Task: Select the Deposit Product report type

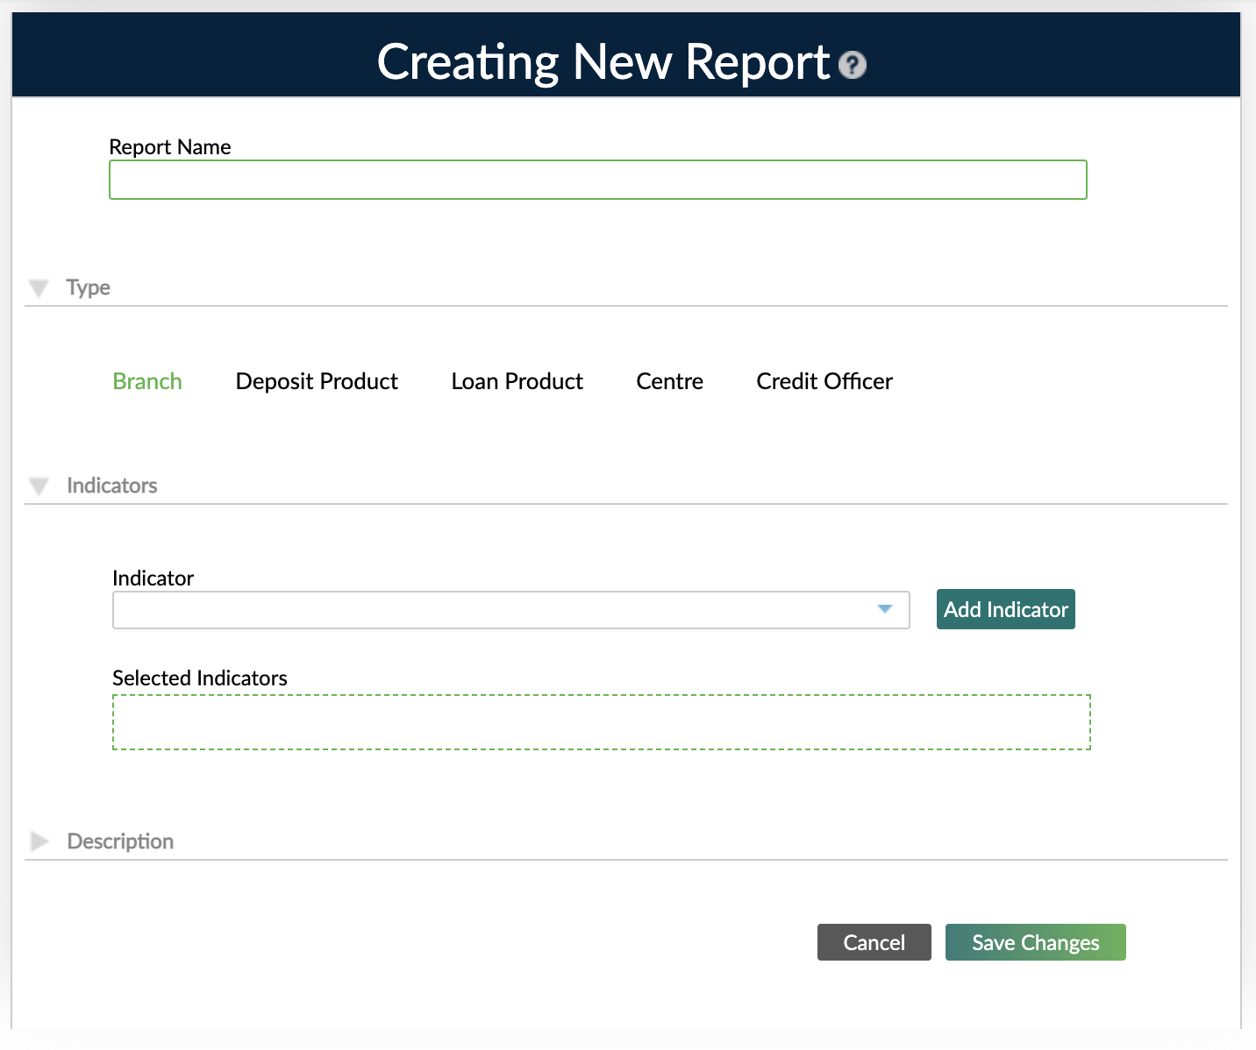Action: pos(317,381)
